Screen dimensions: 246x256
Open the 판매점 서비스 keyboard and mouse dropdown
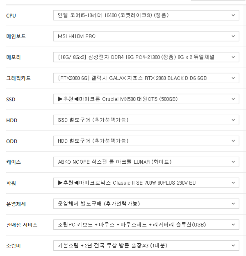pyautogui.click(x=146, y=225)
